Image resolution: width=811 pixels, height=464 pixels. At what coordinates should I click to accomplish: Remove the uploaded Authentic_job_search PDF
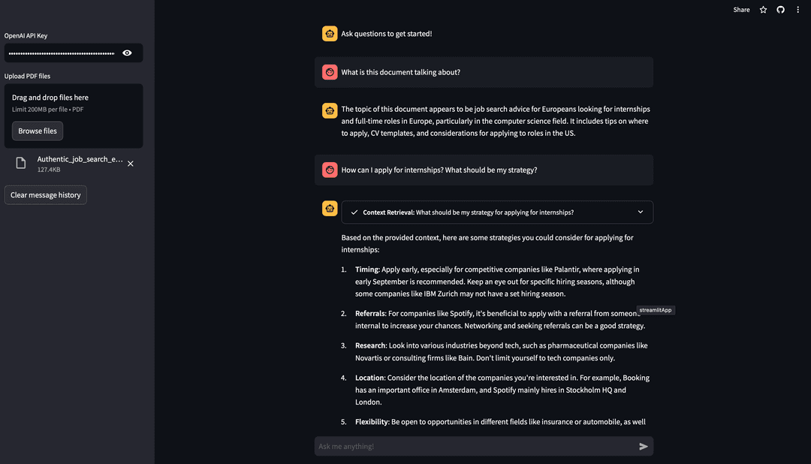coord(130,163)
